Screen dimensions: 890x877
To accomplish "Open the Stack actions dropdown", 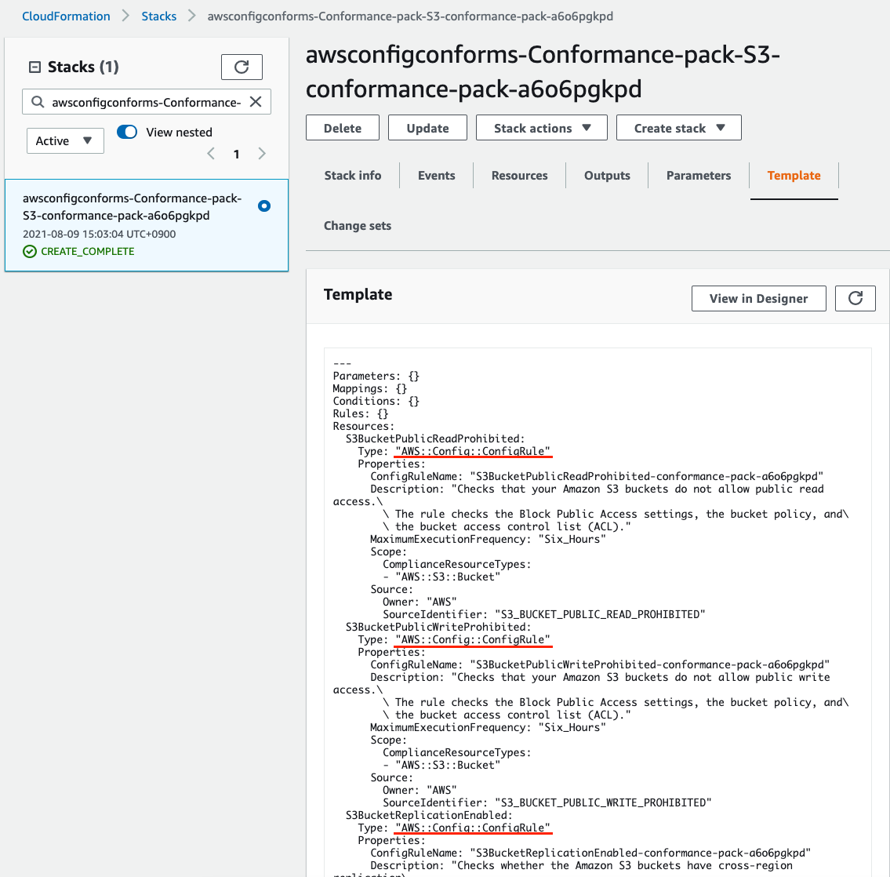I will pyautogui.click(x=542, y=128).
